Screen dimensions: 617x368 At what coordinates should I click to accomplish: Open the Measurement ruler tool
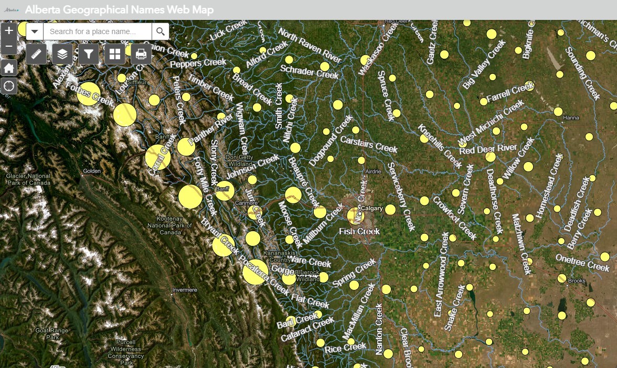(x=36, y=54)
